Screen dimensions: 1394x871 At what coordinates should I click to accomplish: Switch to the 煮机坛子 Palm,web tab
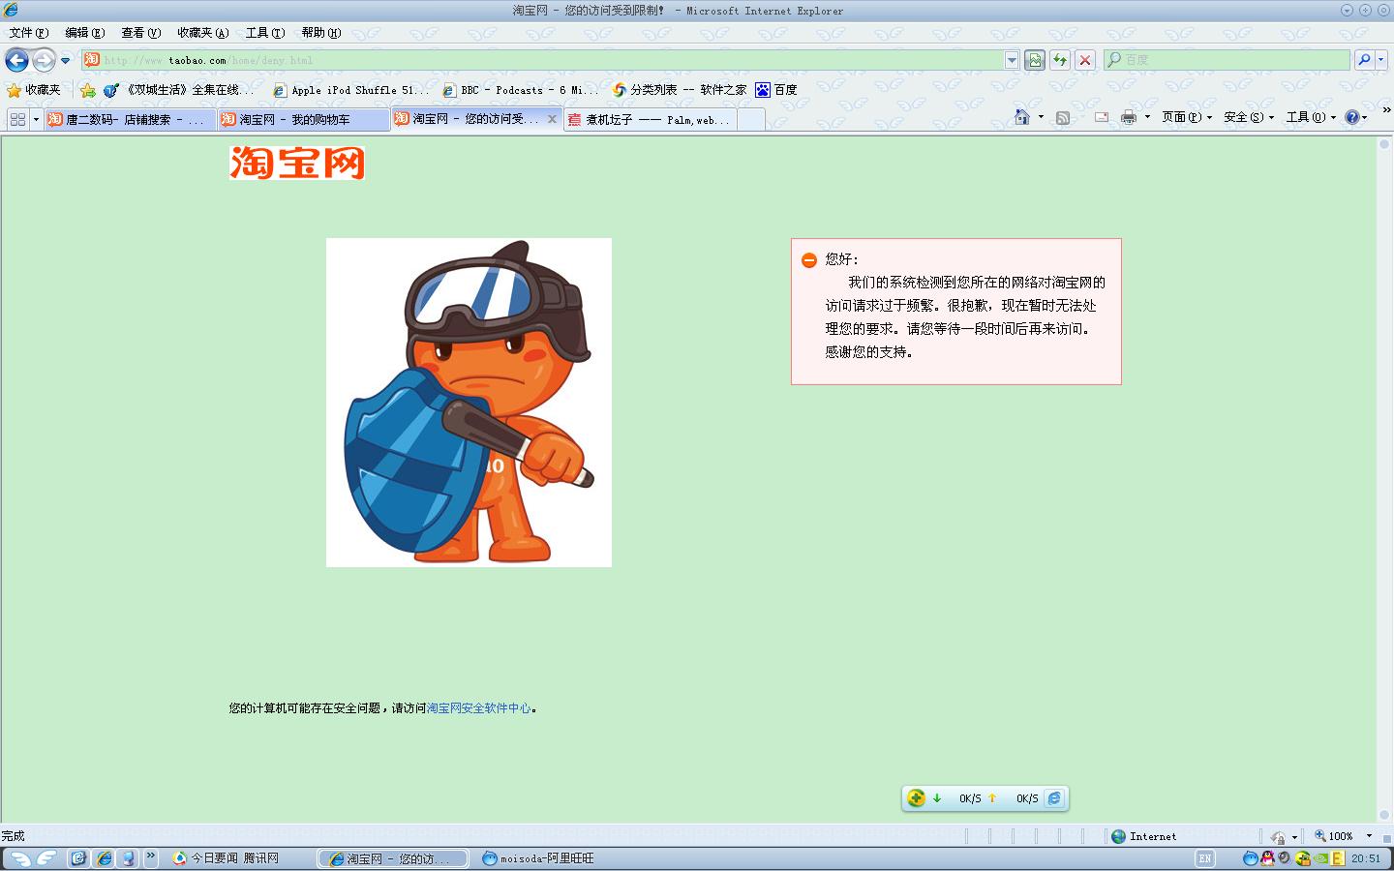click(650, 120)
